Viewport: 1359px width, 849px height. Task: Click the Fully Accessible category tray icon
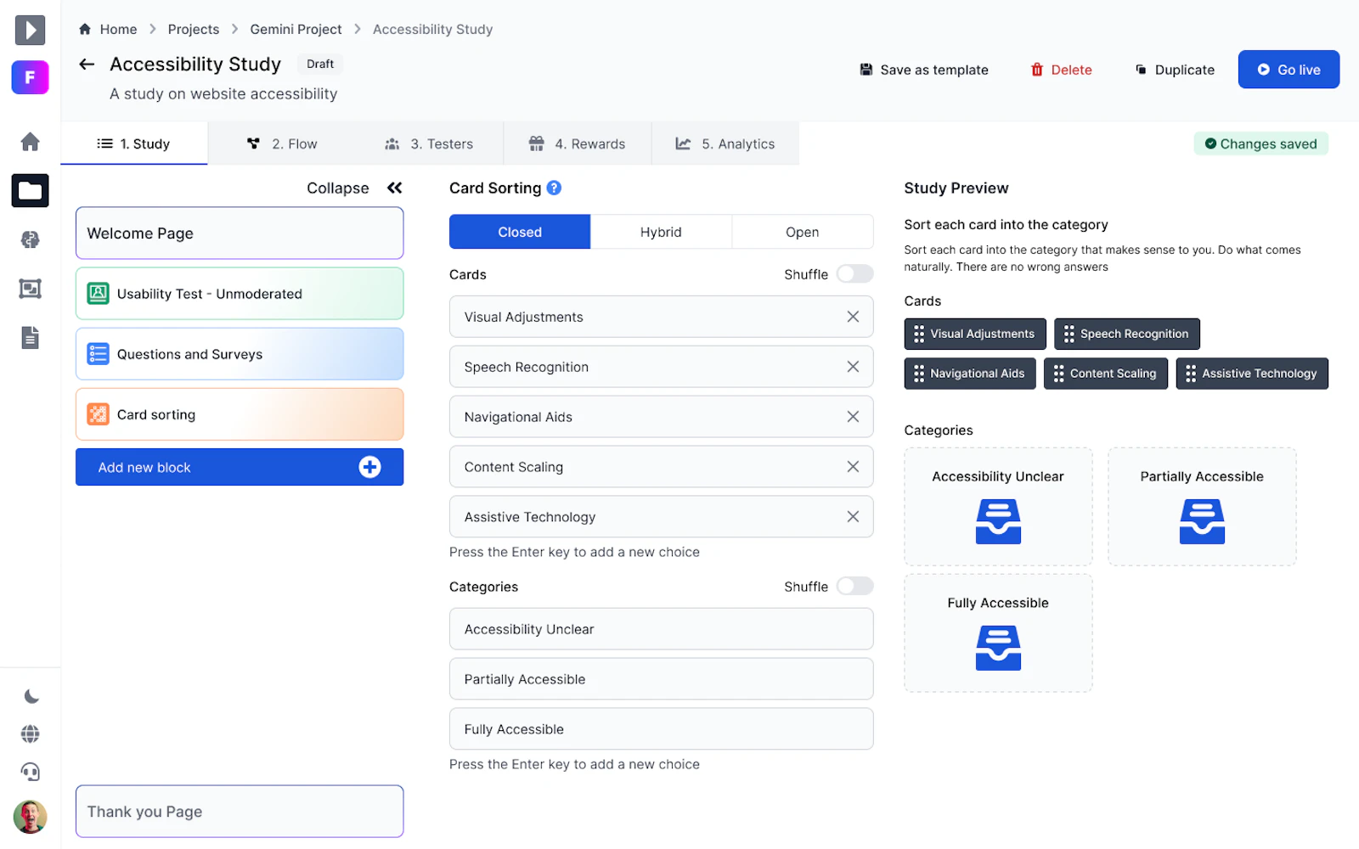point(998,648)
